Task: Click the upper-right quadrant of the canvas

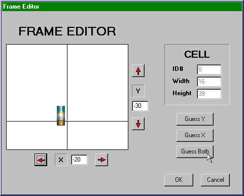Action: [x=98, y=83]
